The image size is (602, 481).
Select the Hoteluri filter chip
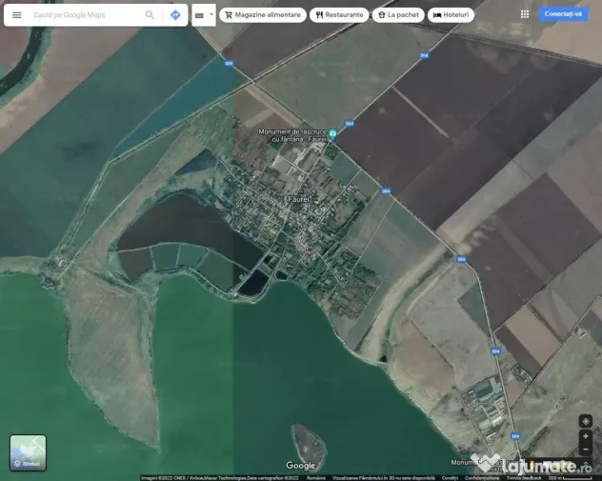click(451, 15)
